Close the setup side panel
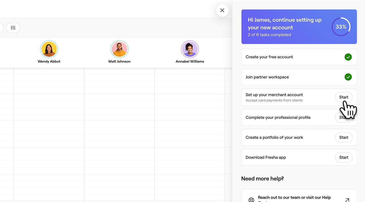365x202 pixels. click(x=222, y=10)
